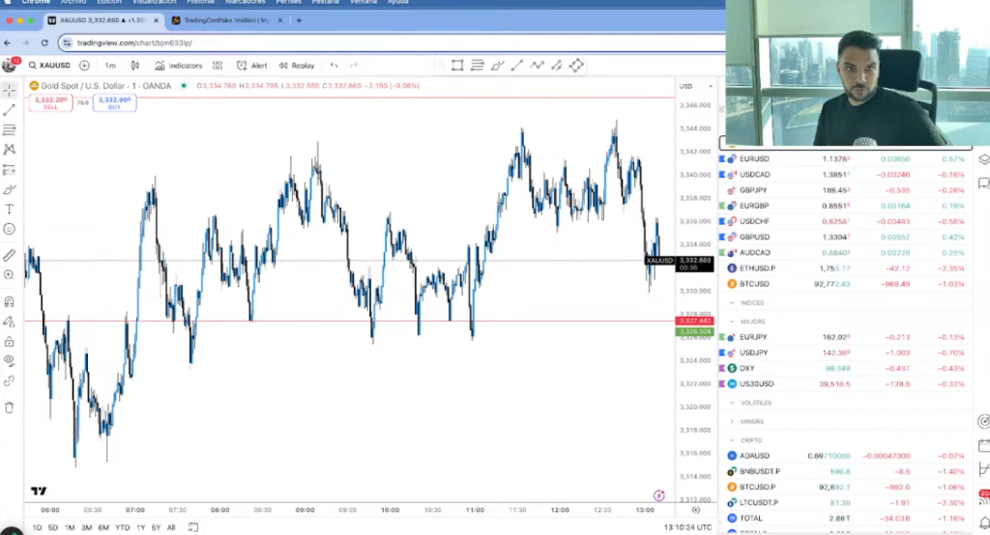The width and height of the screenshot is (990, 535).
Task: Open the forecasting and position tools
Action: (x=9, y=170)
